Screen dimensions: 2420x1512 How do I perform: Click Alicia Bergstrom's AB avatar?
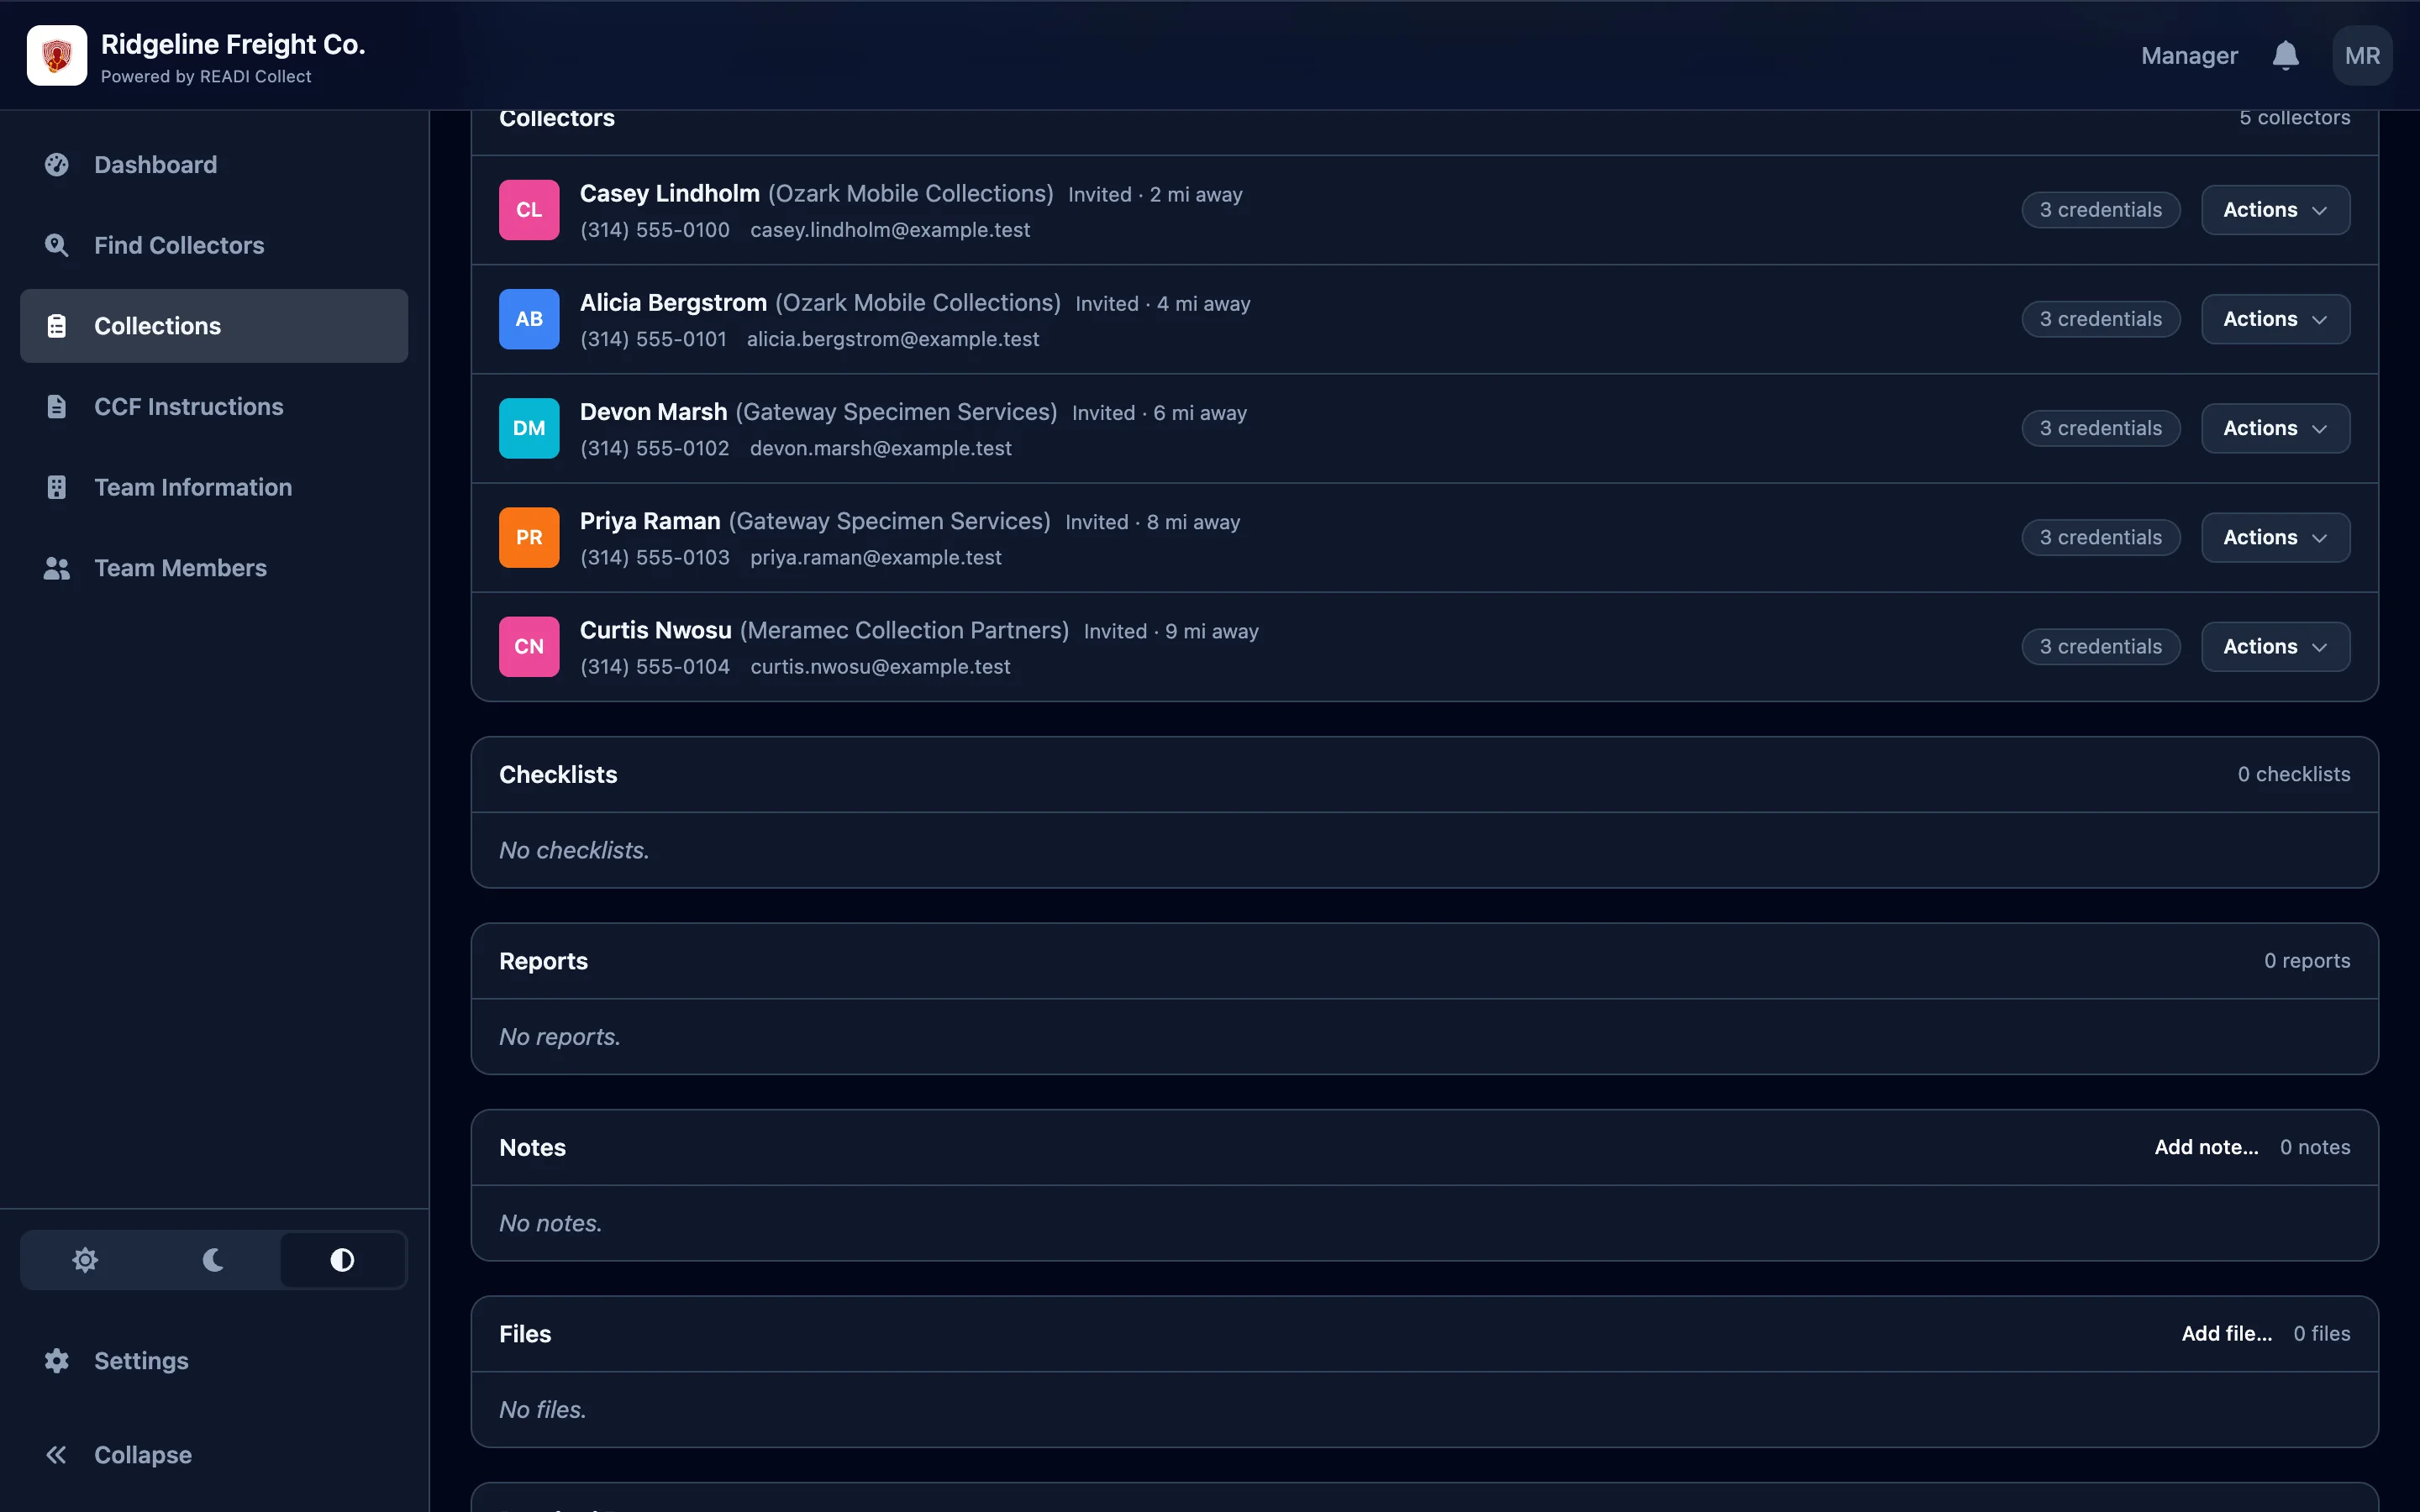coord(529,319)
